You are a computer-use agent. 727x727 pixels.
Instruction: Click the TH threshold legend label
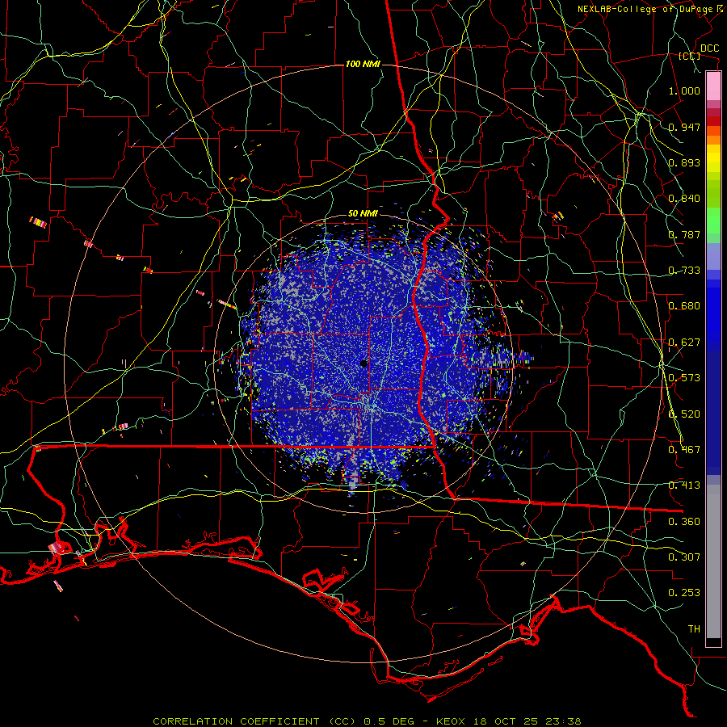point(694,629)
